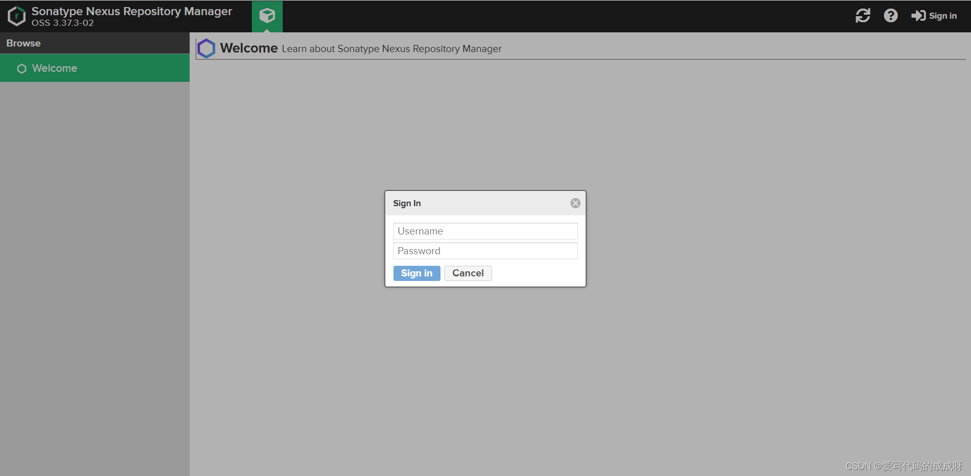Click the refresh icon in header
The width and height of the screenshot is (971, 476).
tap(863, 16)
